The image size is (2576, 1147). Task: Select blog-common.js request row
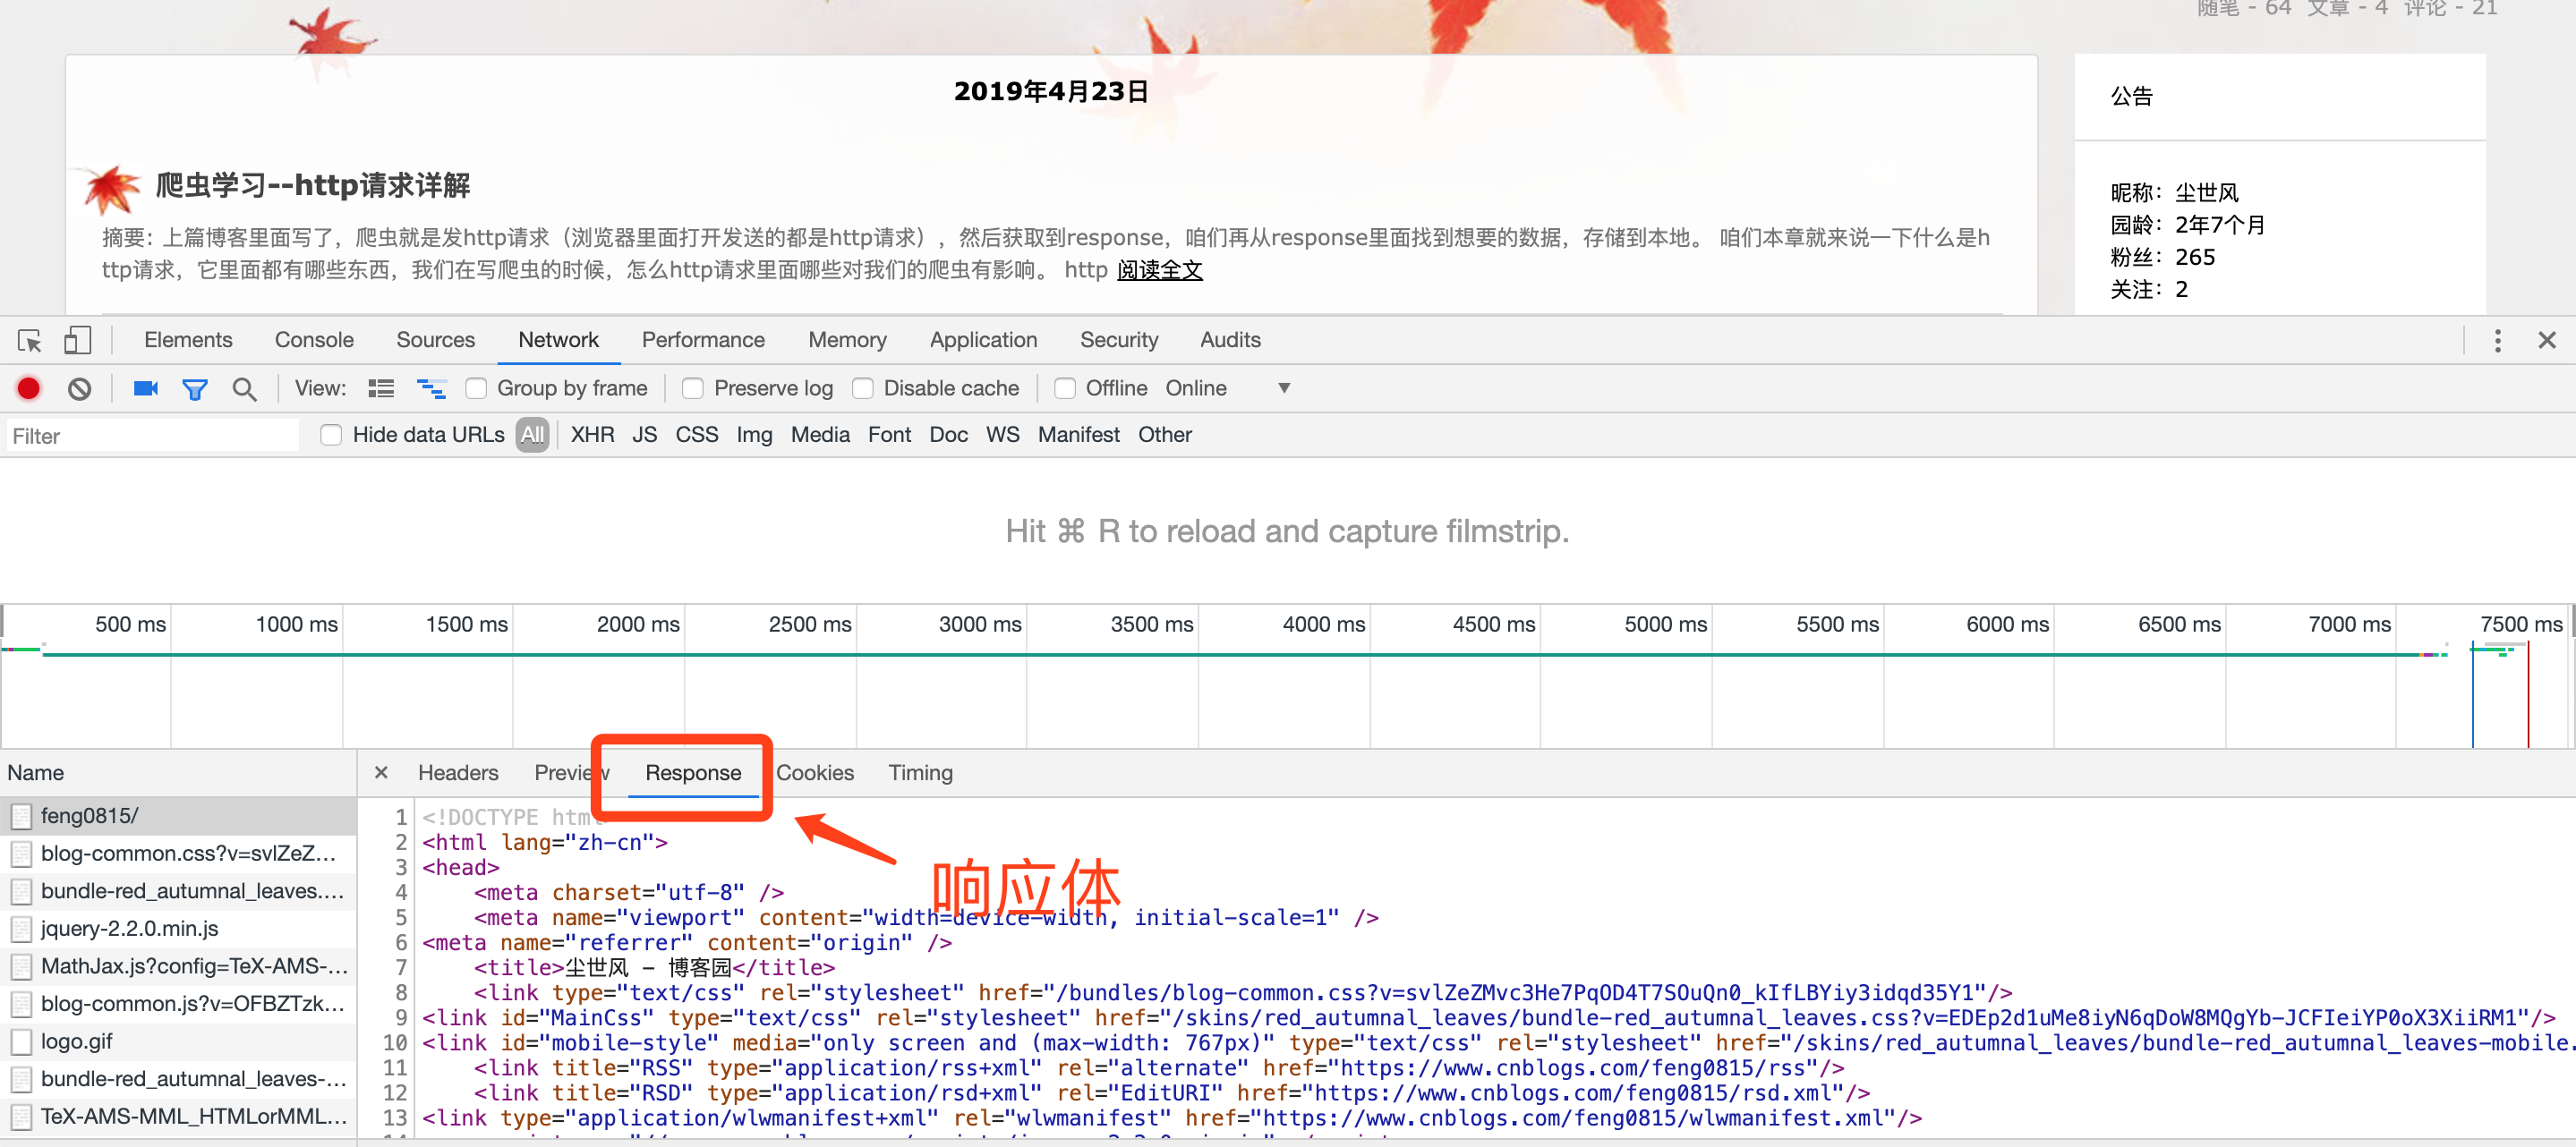tap(178, 1004)
